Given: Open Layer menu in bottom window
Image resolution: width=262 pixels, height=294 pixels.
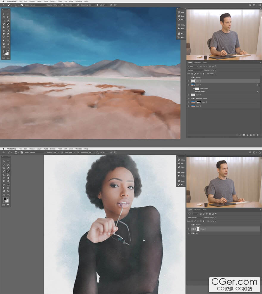Looking at the screenshot, I should pos(39,149).
